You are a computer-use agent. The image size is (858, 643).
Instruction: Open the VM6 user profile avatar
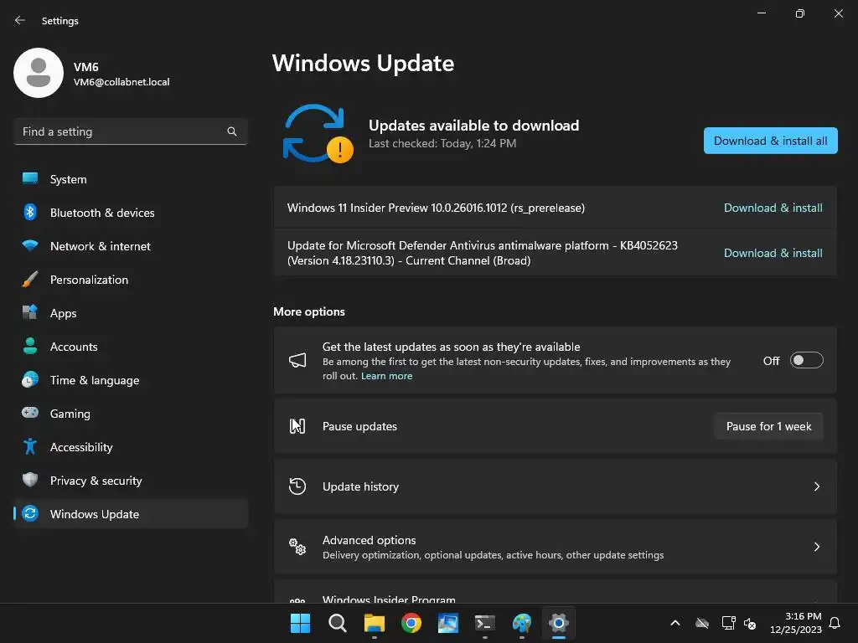(39, 73)
